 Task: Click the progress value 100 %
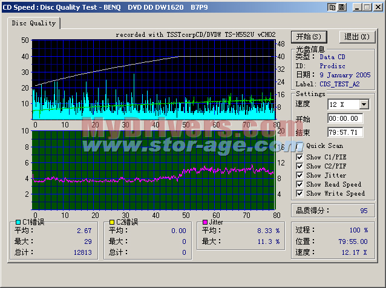tap(359, 230)
